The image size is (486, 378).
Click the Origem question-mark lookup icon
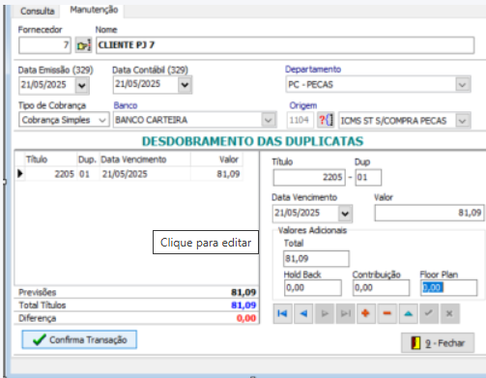(x=326, y=121)
